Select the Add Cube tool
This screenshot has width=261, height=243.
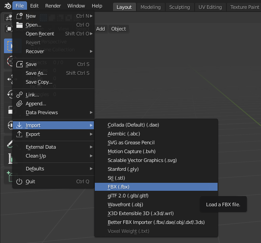coord(9,177)
